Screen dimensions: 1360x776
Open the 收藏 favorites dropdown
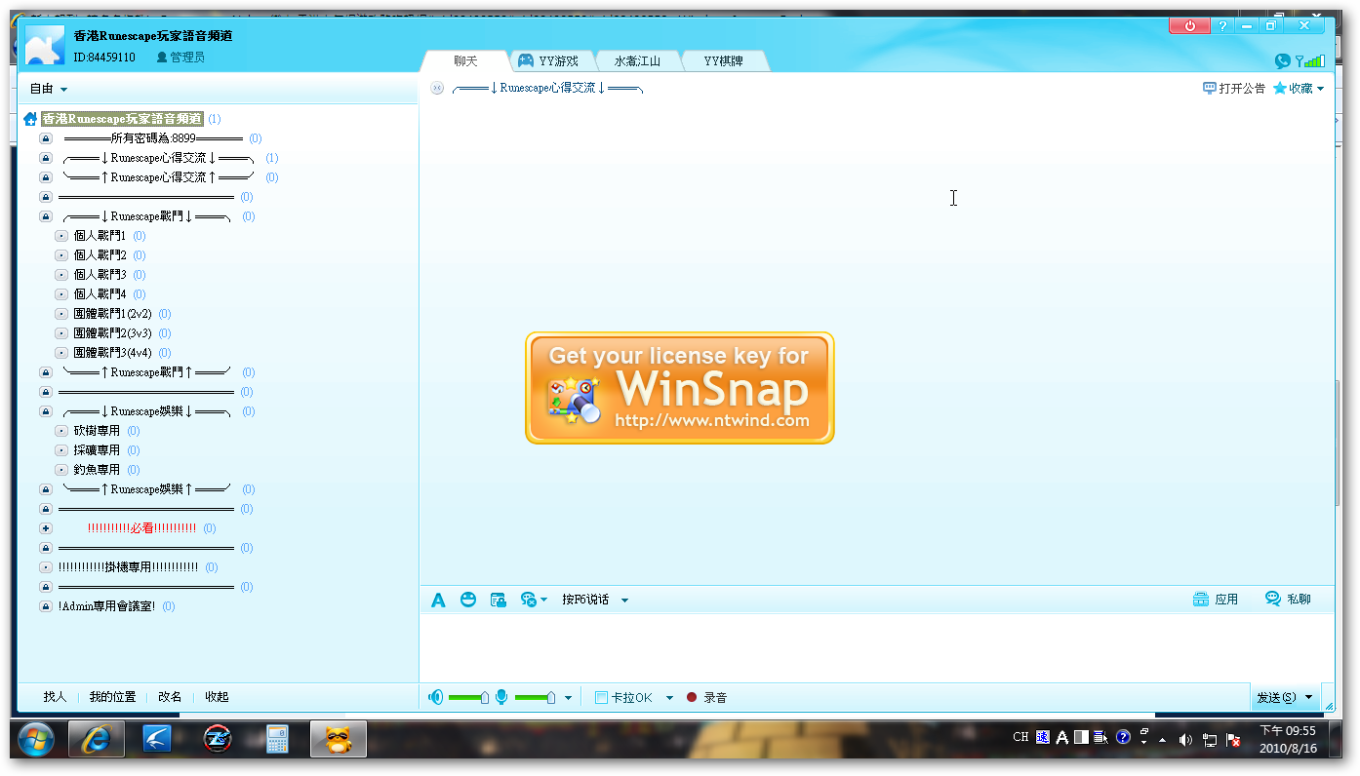pyautogui.click(x=1300, y=89)
